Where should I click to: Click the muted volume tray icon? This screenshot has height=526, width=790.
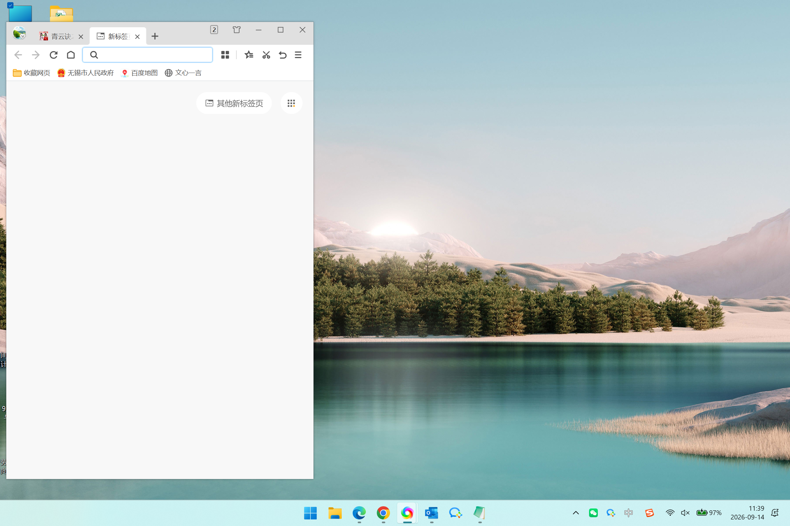(685, 513)
